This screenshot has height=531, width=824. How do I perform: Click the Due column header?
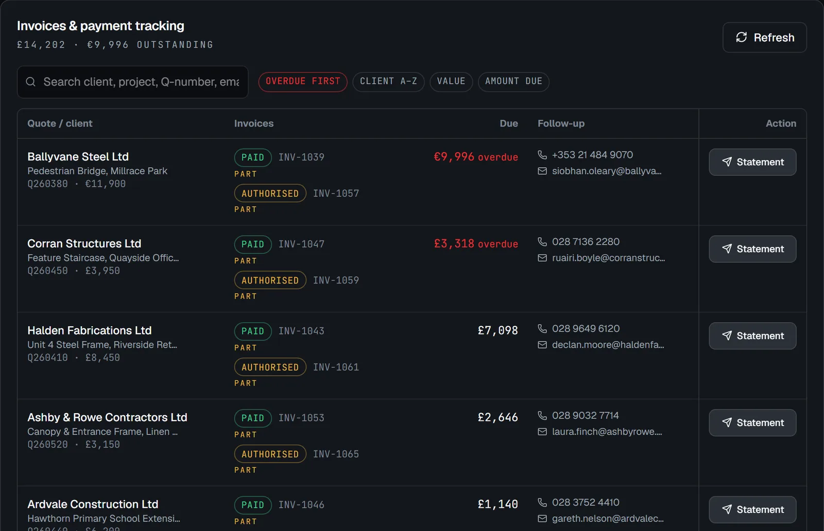click(509, 123)
